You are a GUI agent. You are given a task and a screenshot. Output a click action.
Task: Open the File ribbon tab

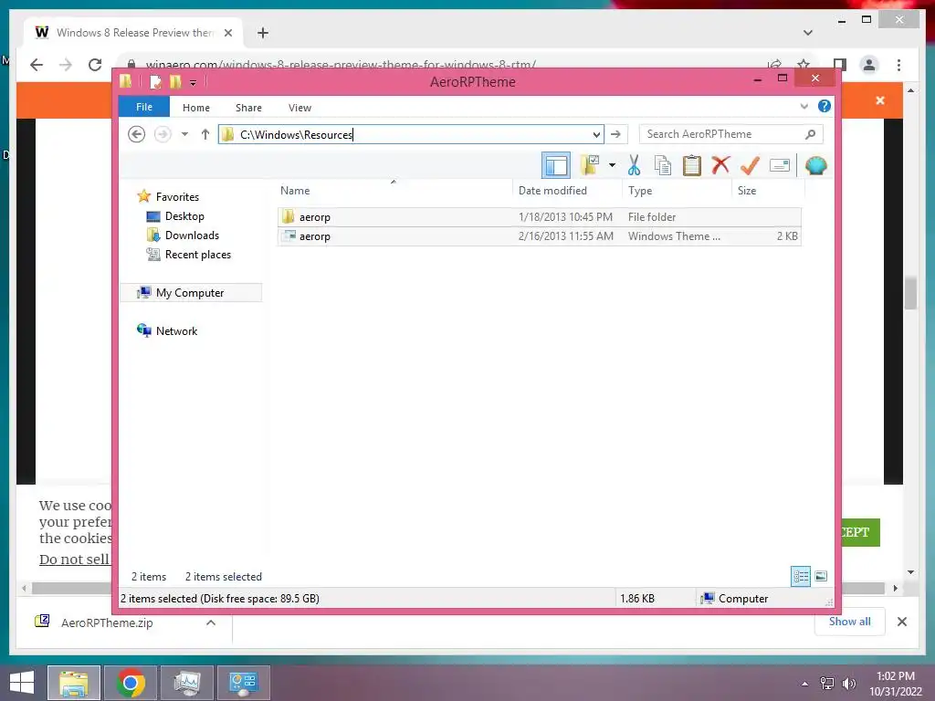(144, 107)
